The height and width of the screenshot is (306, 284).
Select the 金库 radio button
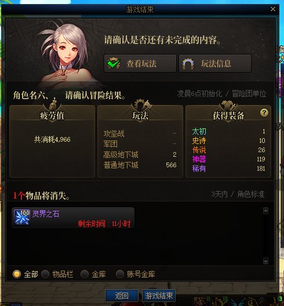click(x=85, y=274)
